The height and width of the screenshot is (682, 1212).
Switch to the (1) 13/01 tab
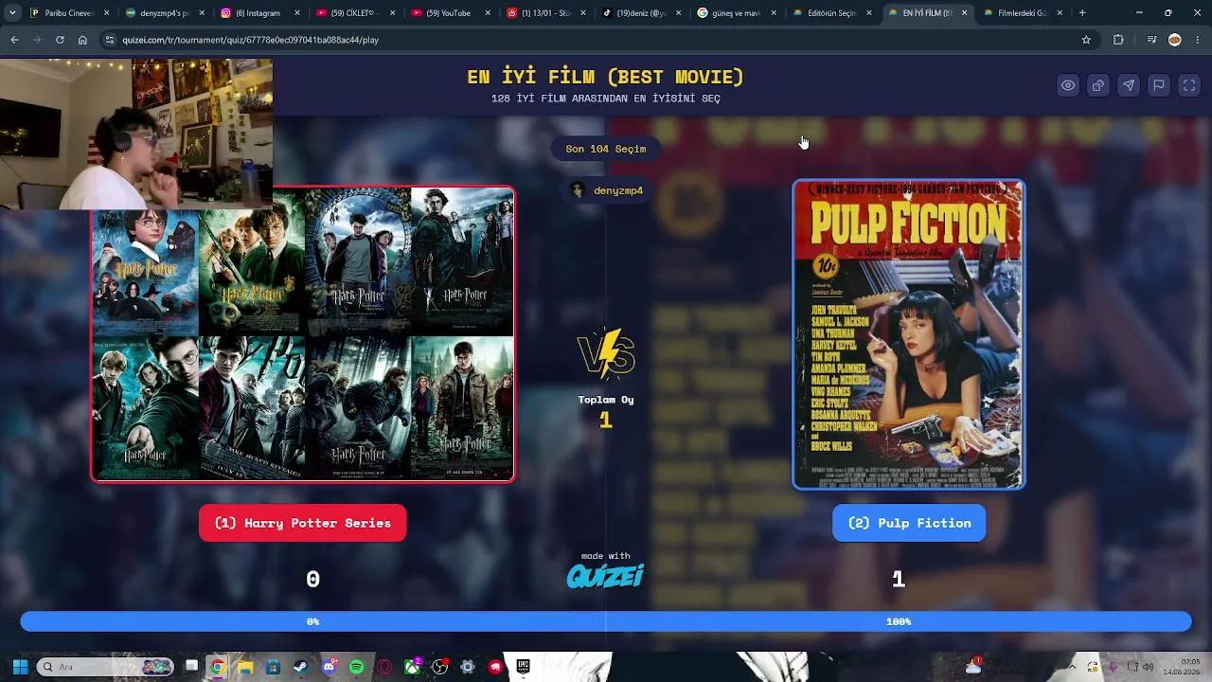point(544,13)
